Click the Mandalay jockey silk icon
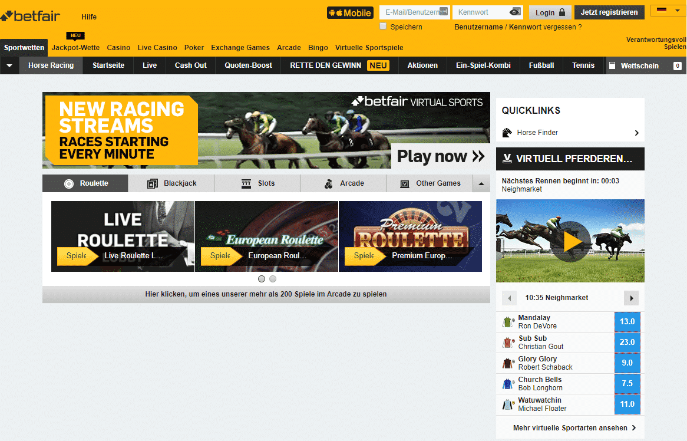Image resolution: width=687 pixels, height=441 pixels. pyautogui.click(x=508, y=322)
